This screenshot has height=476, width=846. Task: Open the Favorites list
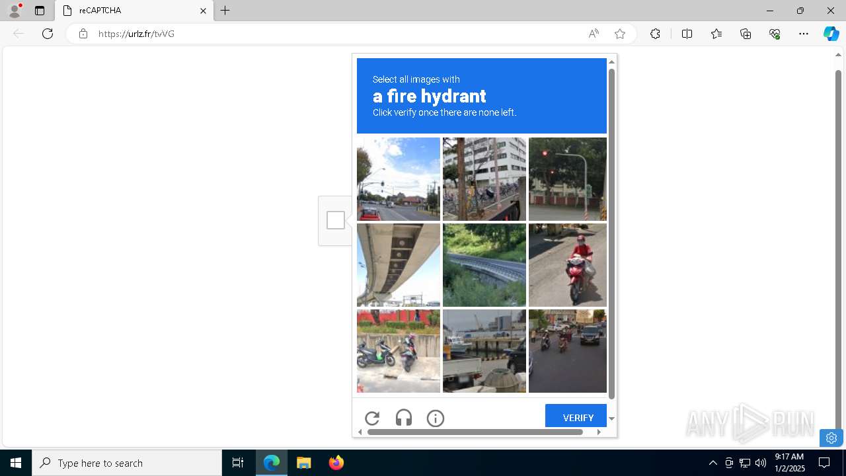click(716, 34)
